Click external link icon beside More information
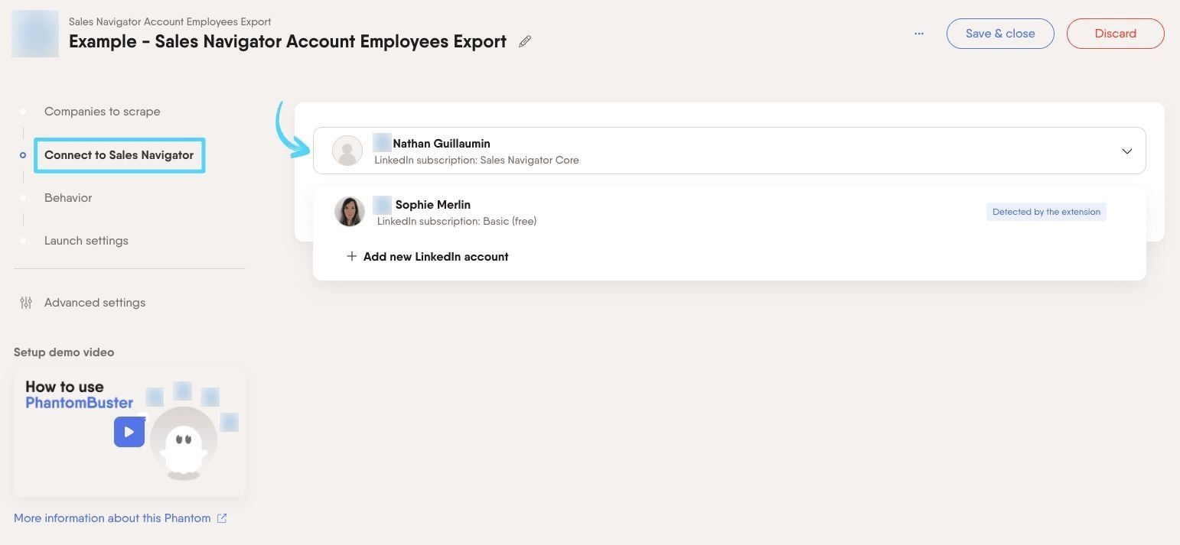Viewport: 1180px width, 545px height. click(x=222, y=518)
